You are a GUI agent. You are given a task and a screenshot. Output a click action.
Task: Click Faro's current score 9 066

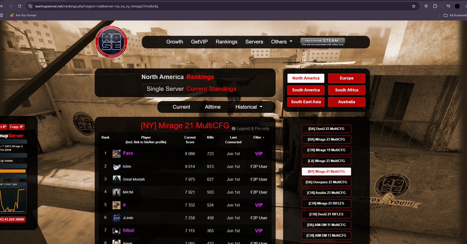(190, 154)
